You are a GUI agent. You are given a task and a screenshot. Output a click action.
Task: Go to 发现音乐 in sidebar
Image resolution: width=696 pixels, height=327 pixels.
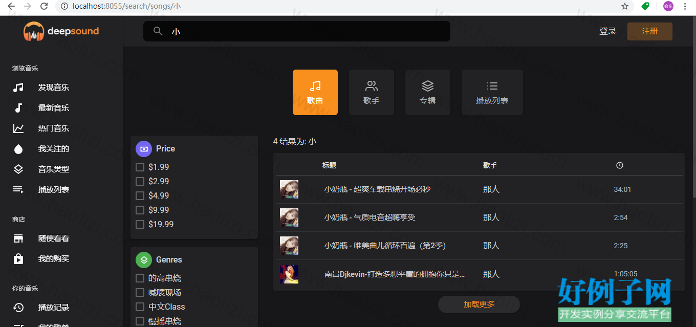coord(54,88)
